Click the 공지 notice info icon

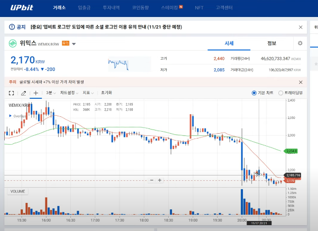pyautogui.click(x=12, y=27)
